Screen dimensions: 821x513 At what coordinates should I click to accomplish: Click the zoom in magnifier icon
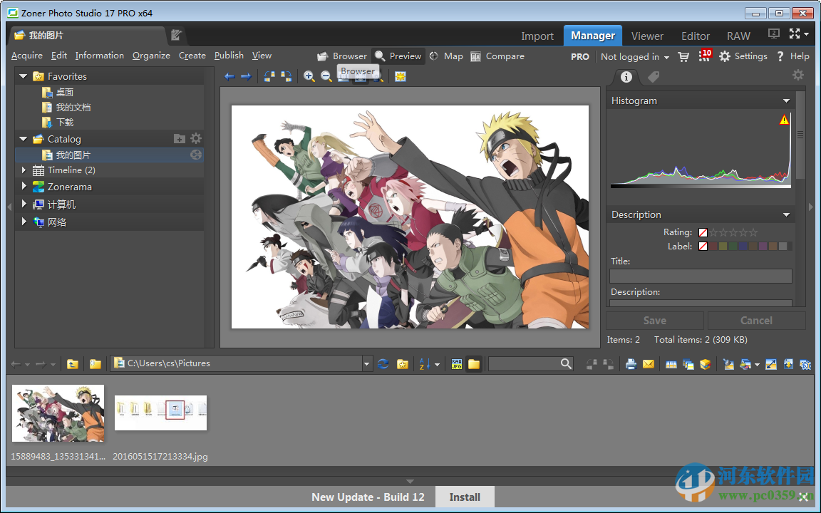309,76
